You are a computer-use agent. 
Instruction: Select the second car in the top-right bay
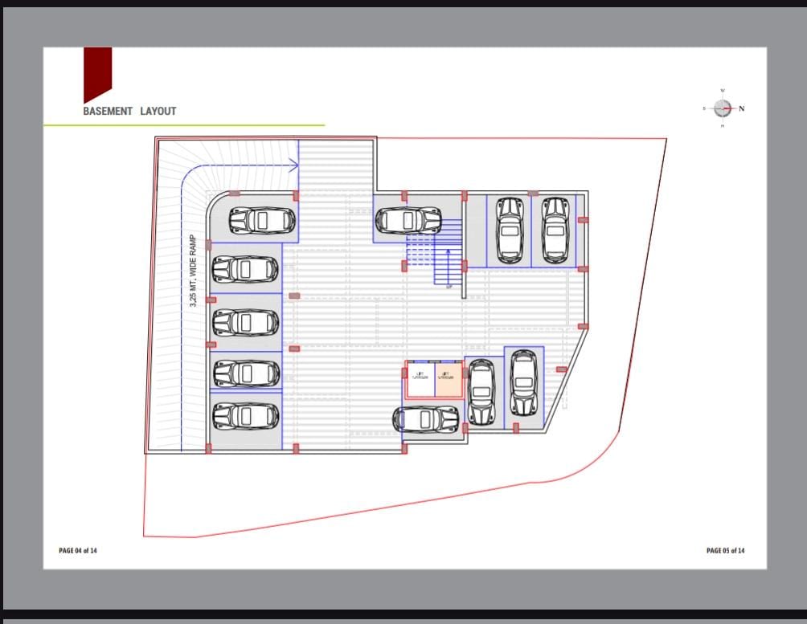pos(510,230)
